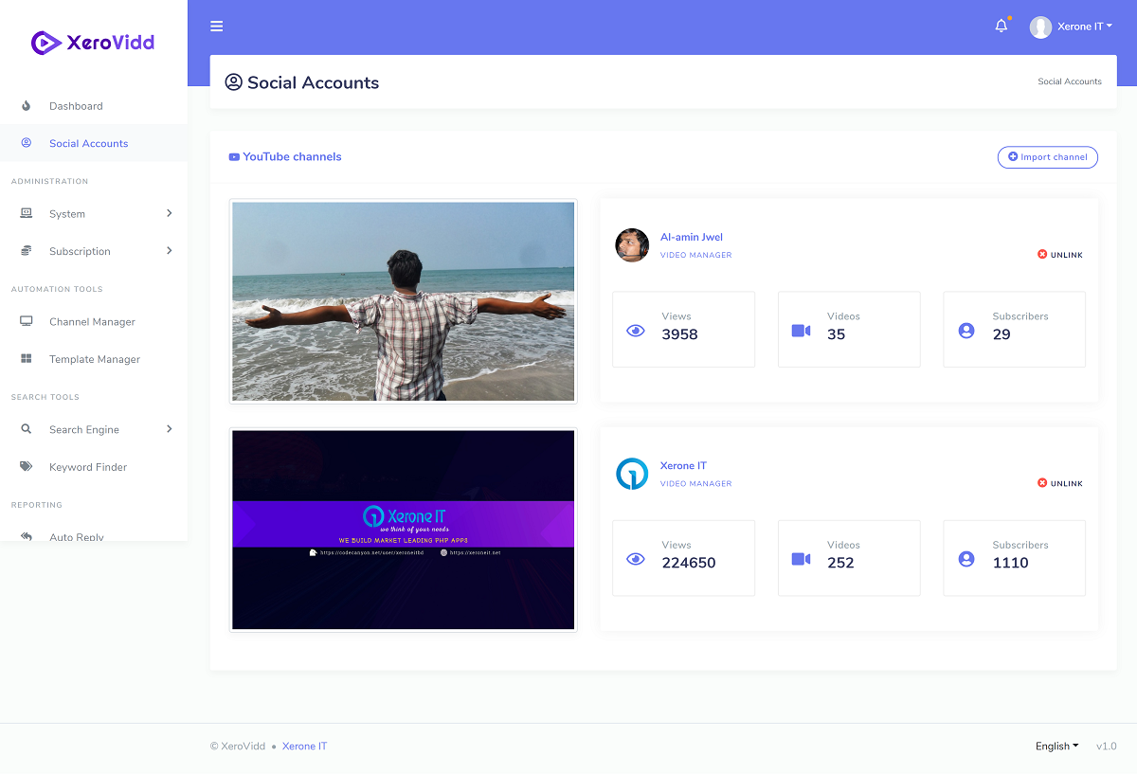Open Dashboard from the sidebar
This screenshot has width=1137, height=774.
94,106
